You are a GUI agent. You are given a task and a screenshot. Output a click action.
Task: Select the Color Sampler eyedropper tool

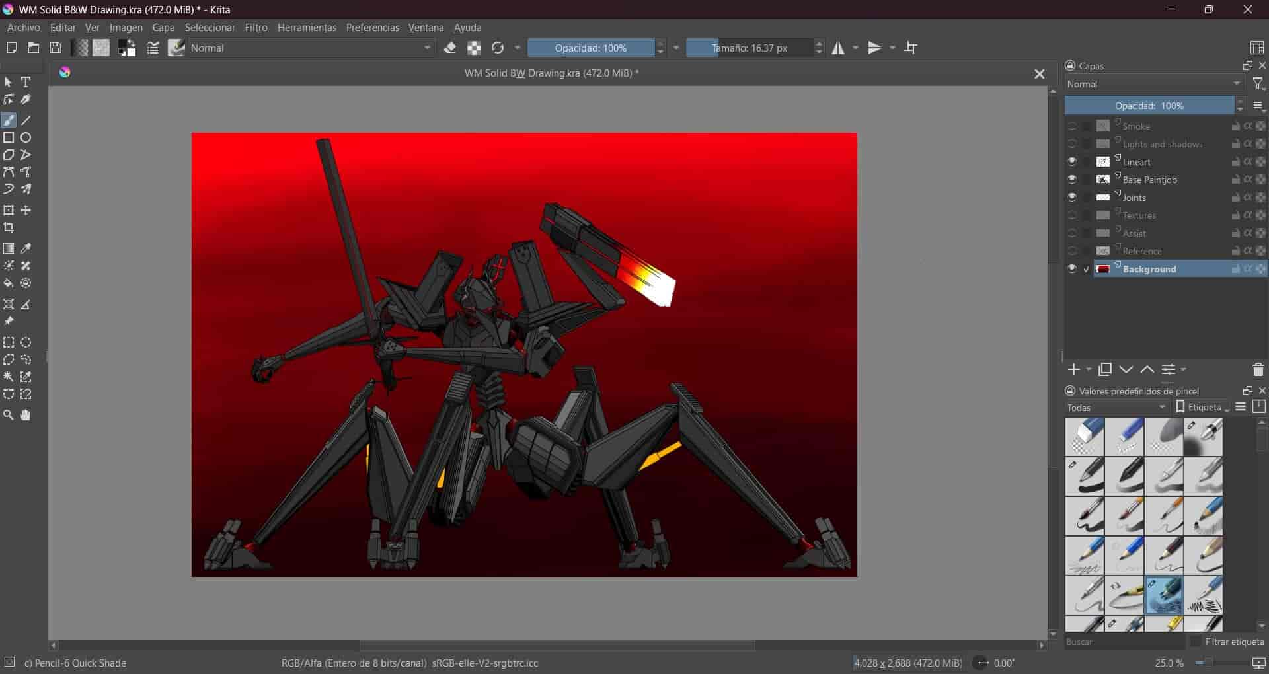click(x=26, y=249)
